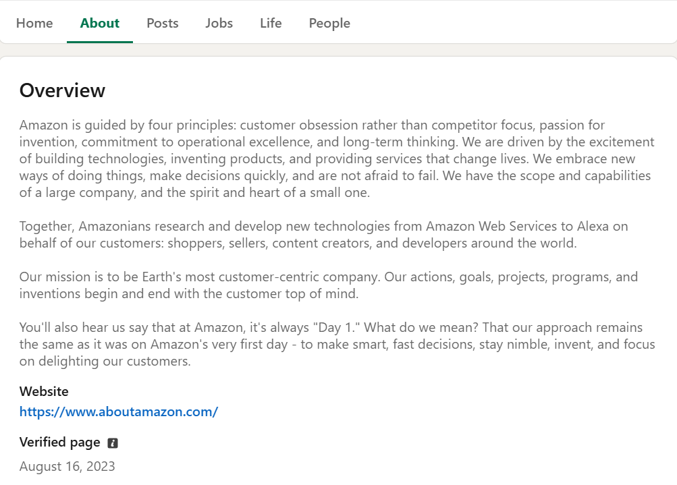677x485 pixels.
Task: Open the Life tab
Action: 270,23
